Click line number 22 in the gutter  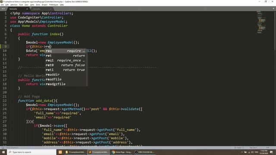[5, 101]
